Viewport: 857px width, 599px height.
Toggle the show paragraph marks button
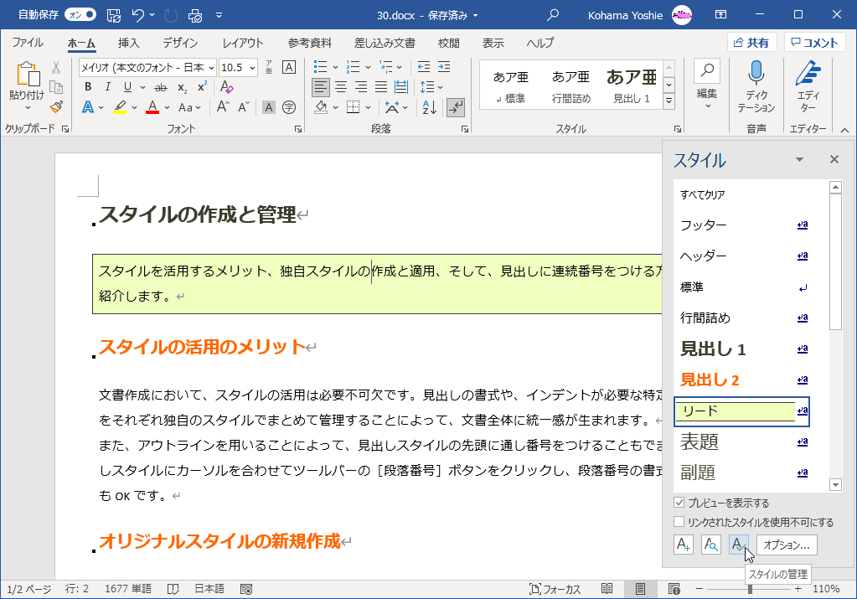coord(456,106)
